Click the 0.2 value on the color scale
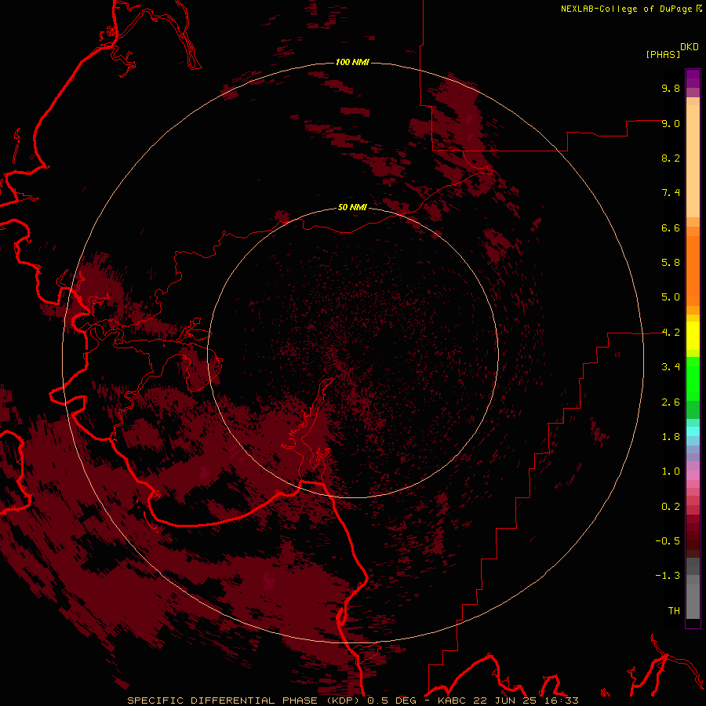 pyautogui.click(x=671, y=507)
